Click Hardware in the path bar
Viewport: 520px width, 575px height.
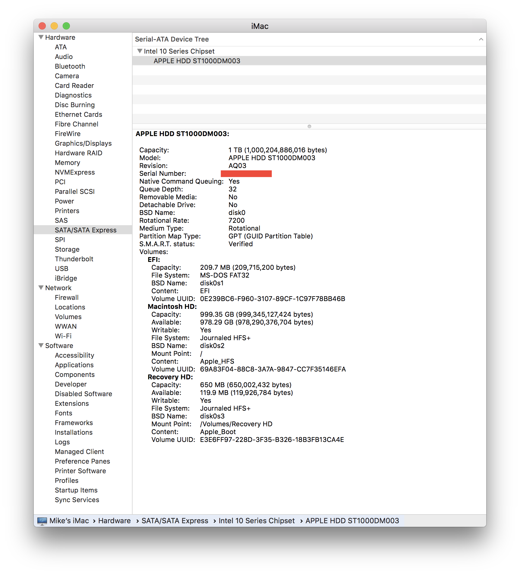click(114, 521)
